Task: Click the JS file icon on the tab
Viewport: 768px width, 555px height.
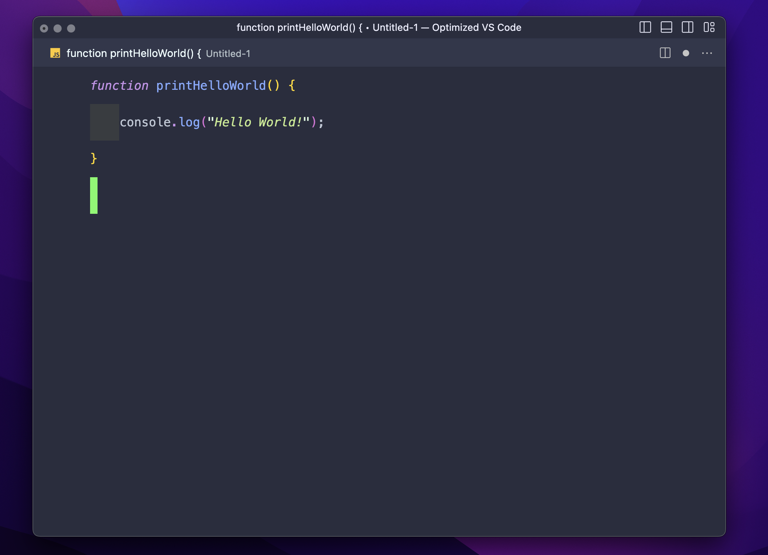Action: [x=55, y=53]
